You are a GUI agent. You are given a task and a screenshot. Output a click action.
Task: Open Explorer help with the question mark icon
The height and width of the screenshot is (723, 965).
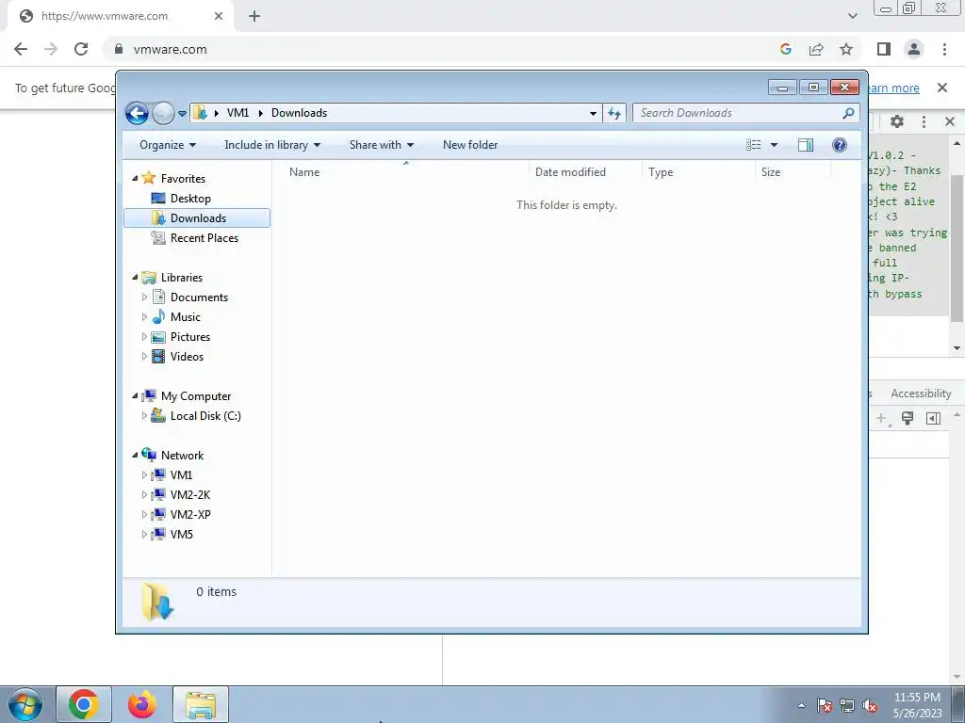click(x=840, y=145)
